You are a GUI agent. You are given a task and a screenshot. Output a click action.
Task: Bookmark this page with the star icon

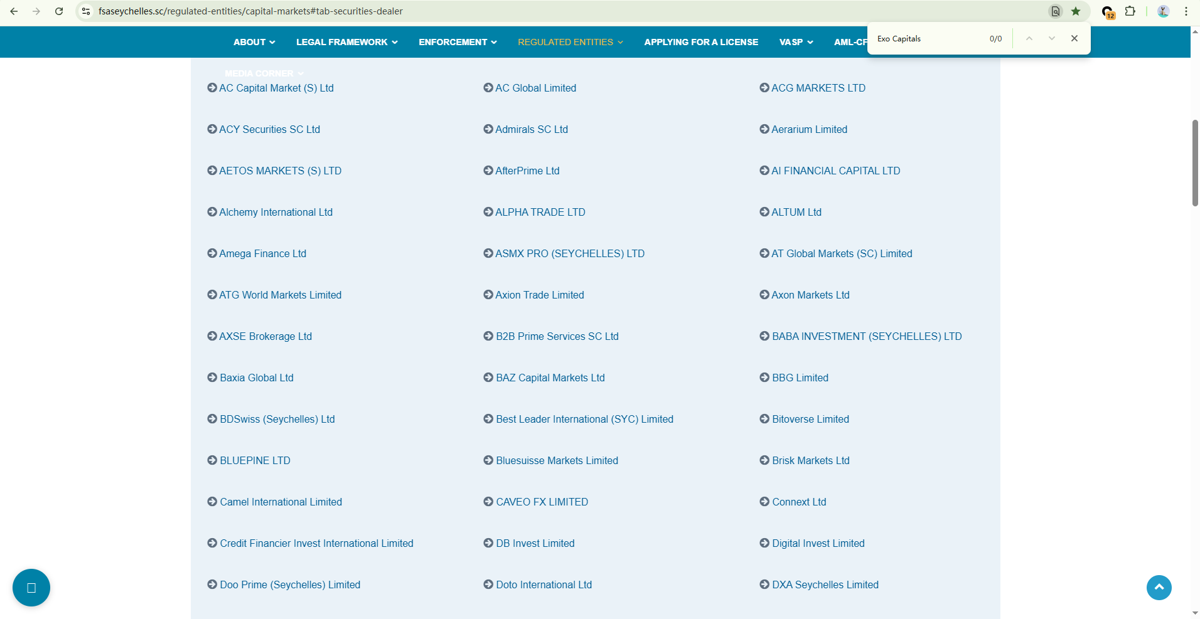point(1076,11)
